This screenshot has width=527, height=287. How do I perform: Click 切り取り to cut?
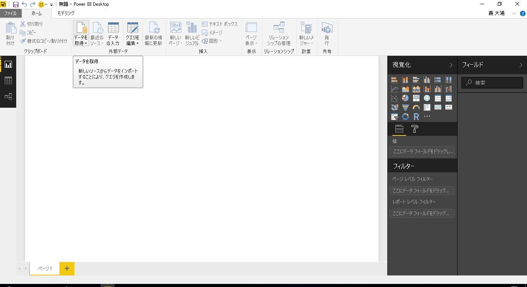[31, 24]
